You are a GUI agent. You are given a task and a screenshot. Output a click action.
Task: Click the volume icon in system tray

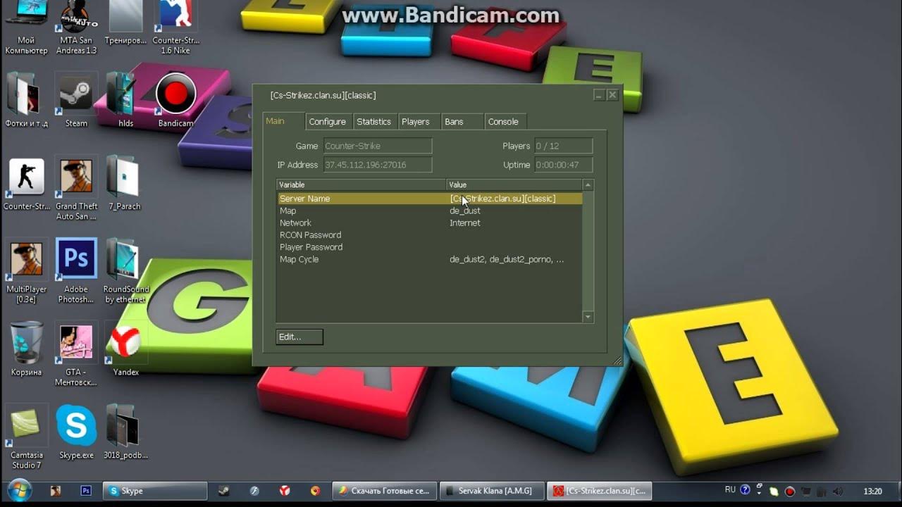click(x=837, y=491)
